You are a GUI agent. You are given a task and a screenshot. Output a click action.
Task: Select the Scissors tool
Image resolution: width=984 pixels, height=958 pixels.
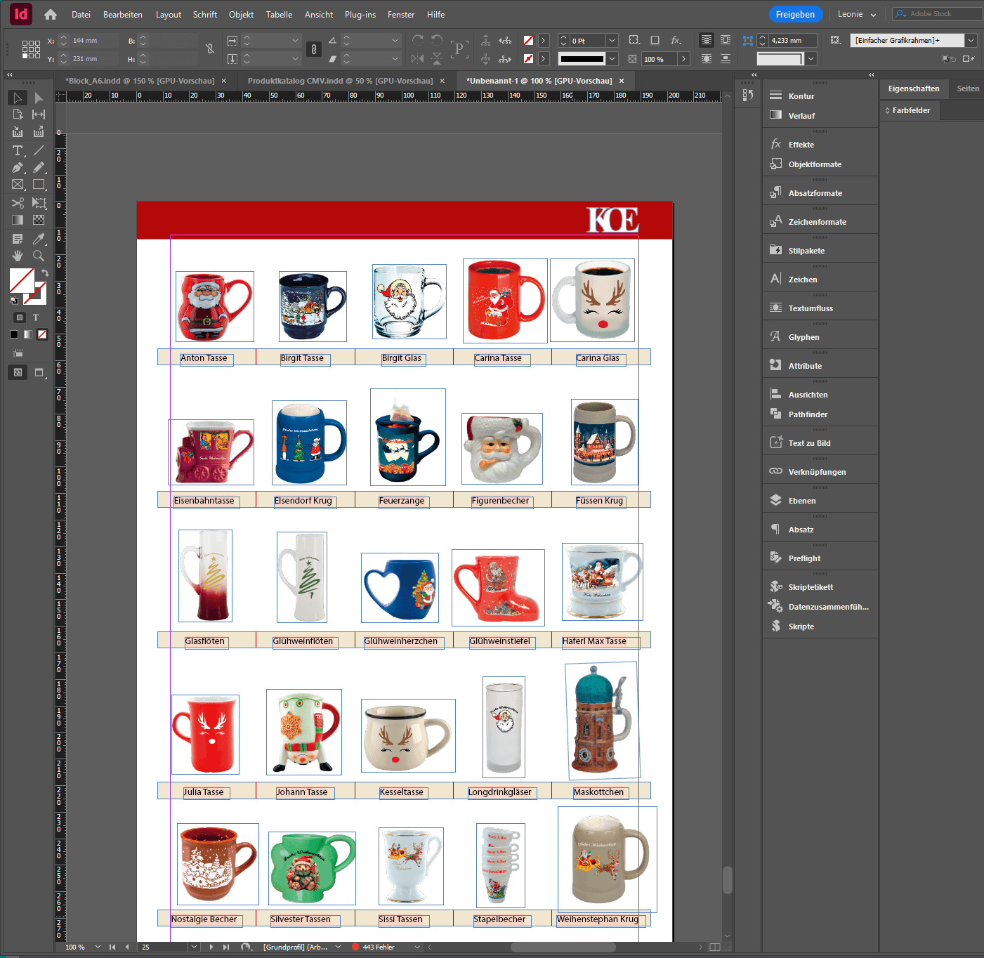pos(18,203)
